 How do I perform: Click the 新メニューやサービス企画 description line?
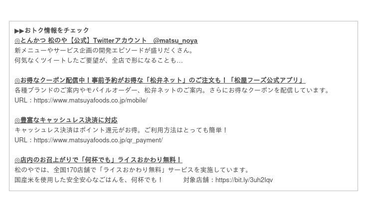pos(104,50)
